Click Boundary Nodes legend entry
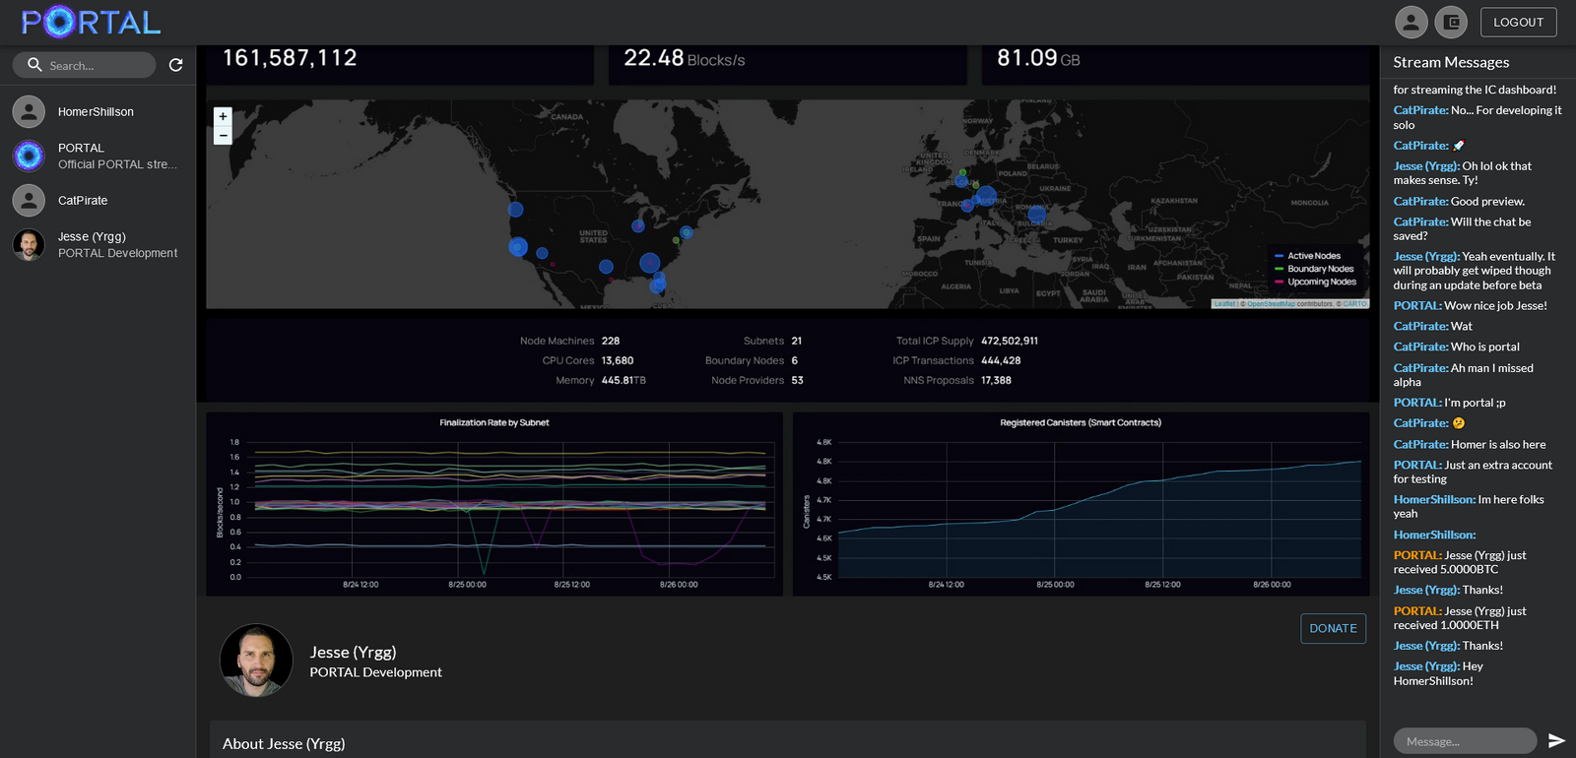The width and height of the screenshot is (1576, 758). click(x=1314, y=269)
